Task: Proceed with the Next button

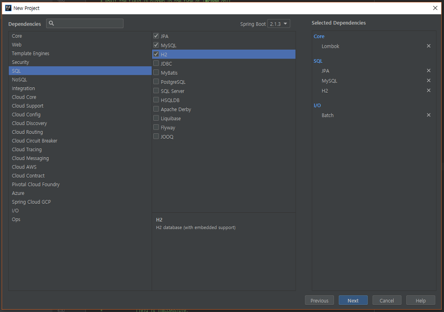Action: tap(353, 301)
